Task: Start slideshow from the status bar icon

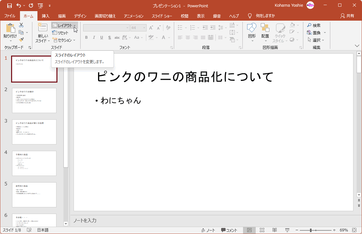Action: [286, 230]
